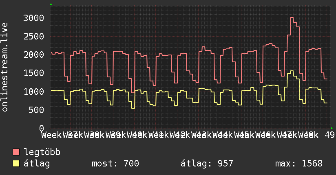Click the 'átlag: 957' statistic

click(207, 164)
